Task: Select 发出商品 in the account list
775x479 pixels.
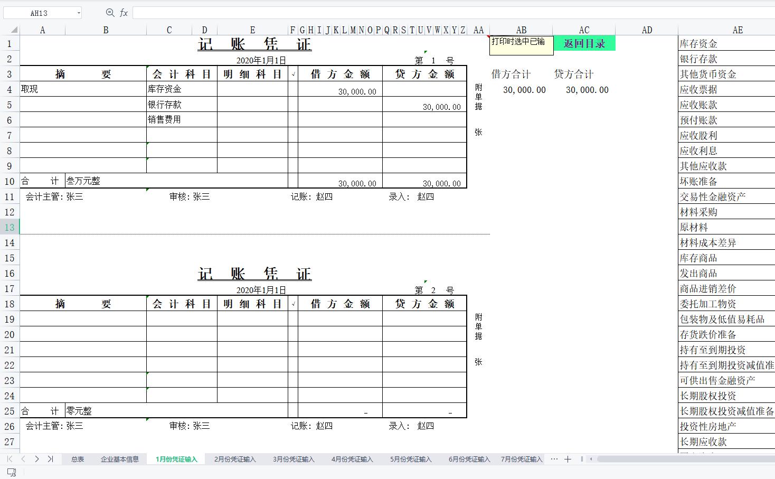Action: 726,273
